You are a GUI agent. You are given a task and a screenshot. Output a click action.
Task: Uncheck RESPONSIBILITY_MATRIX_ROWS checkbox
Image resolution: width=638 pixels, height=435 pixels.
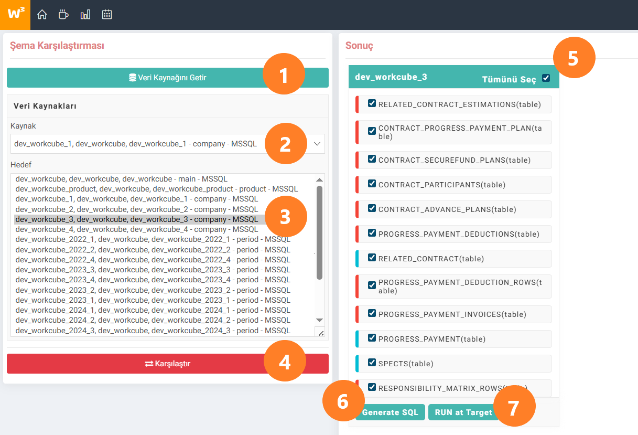click(x=372, y=387)
